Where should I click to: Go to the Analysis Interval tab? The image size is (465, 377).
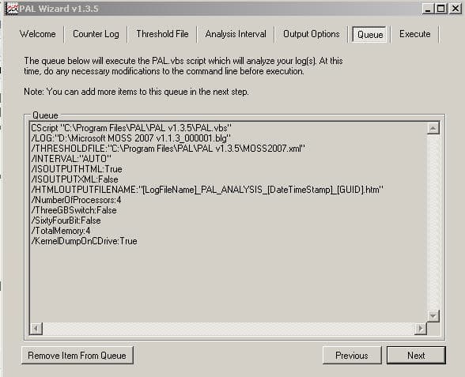[236, 34]
